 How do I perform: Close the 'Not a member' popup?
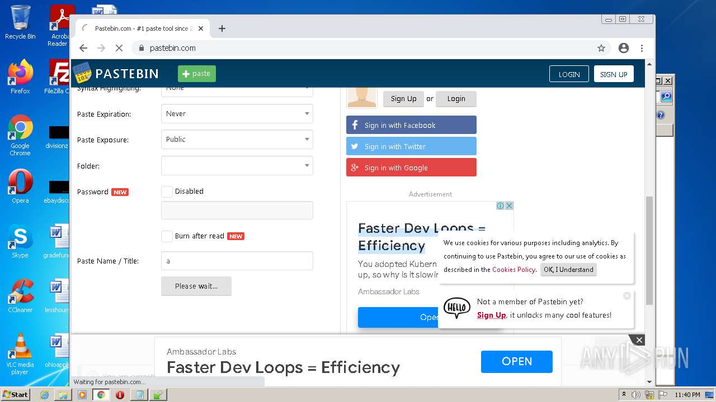pos(627,296)
